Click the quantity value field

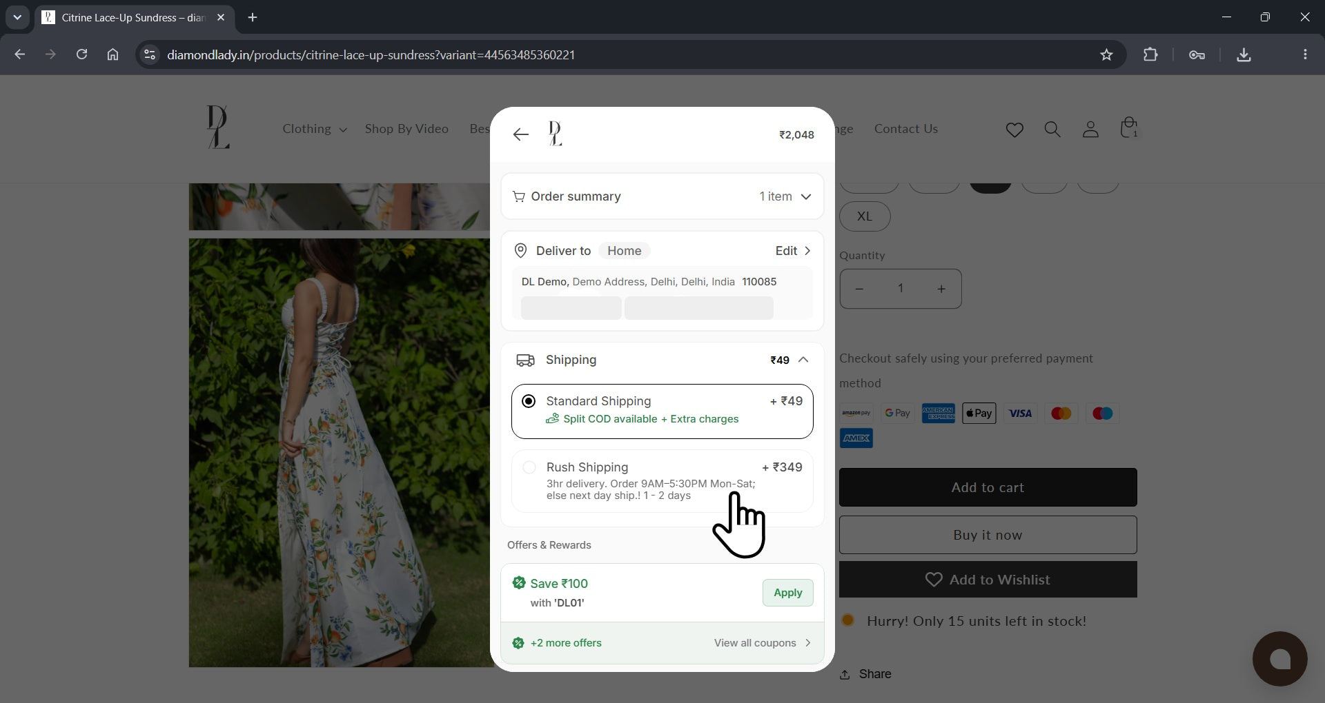pyautogui.click(x=900, y=289)
